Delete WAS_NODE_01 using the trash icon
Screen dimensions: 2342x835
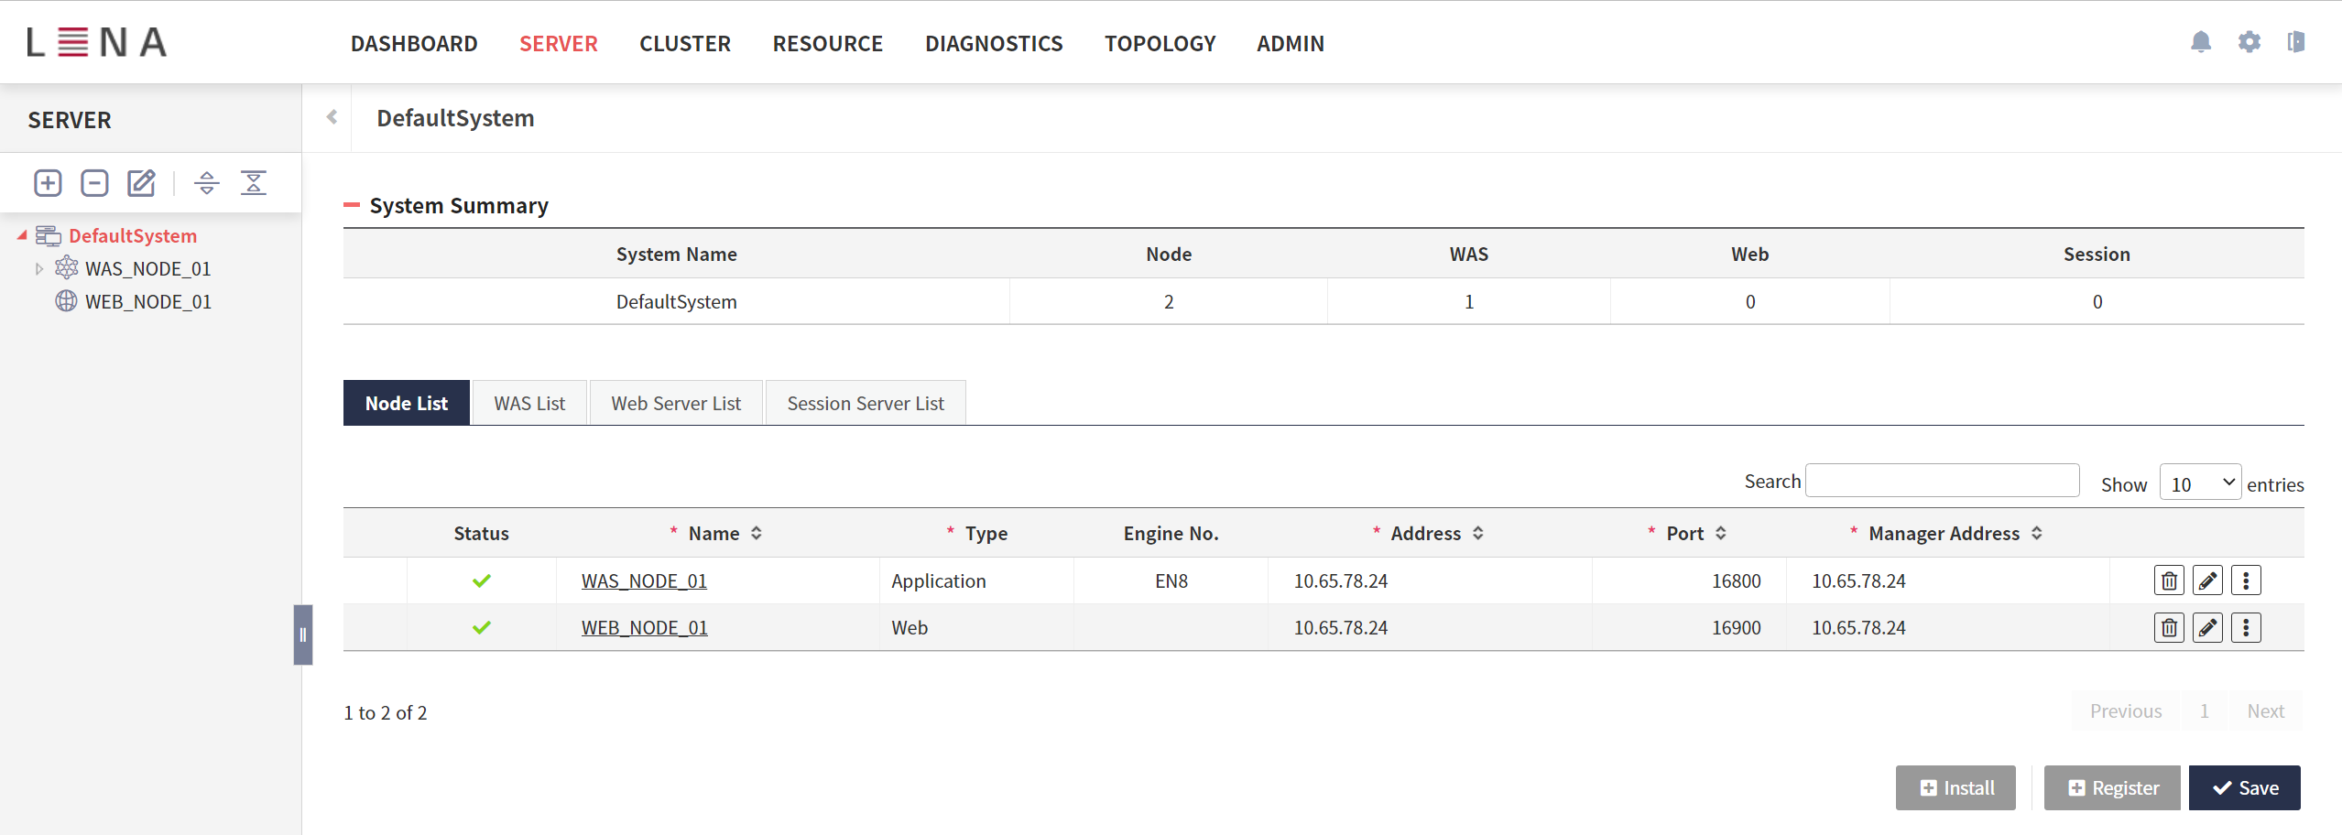pos(2169,580)
